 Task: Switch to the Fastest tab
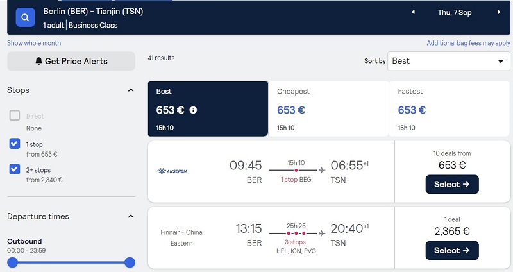point(450,109)
